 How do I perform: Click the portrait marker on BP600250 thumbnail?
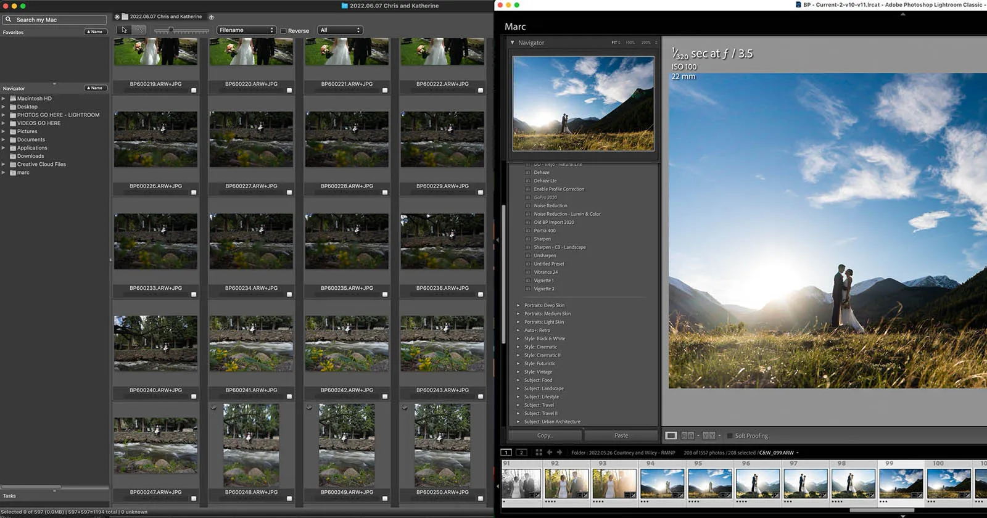pyautogui.click(x=405, y=408)
